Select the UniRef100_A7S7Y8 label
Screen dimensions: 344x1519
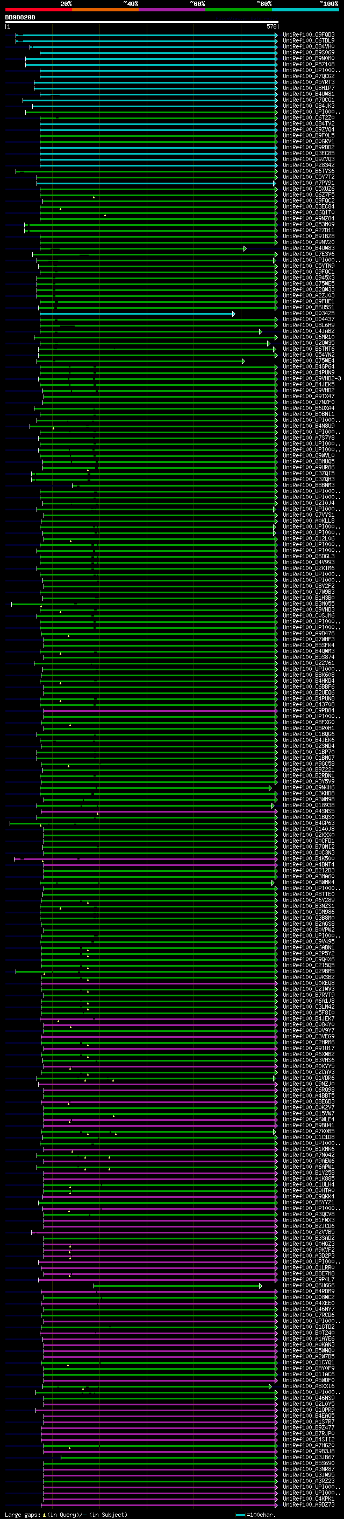[x=309, y=438]
